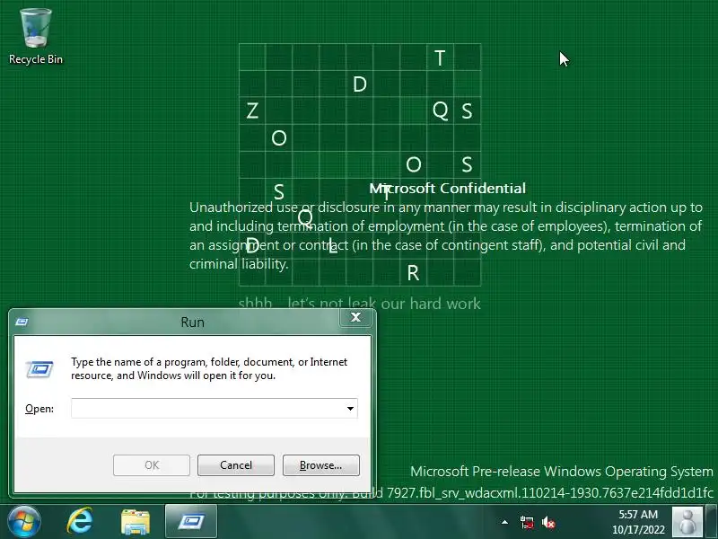The image size is (718, 539).
Task: Click the greyed-out OK button
Action: 152,465
